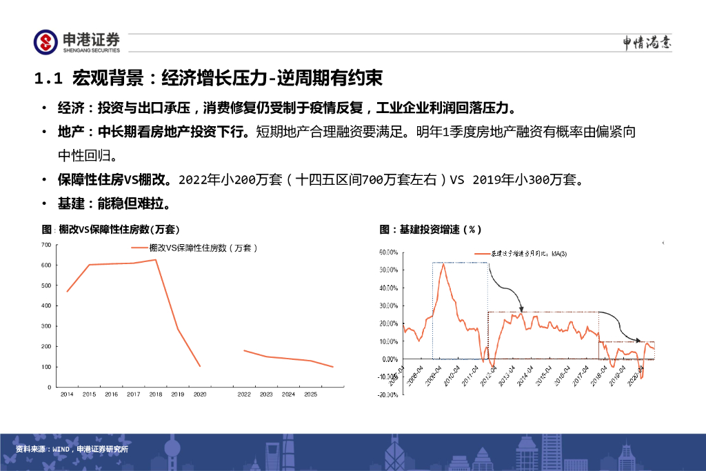Click the '700' y-axis label on left chart
Screen dimensions: 706x471
46,245
